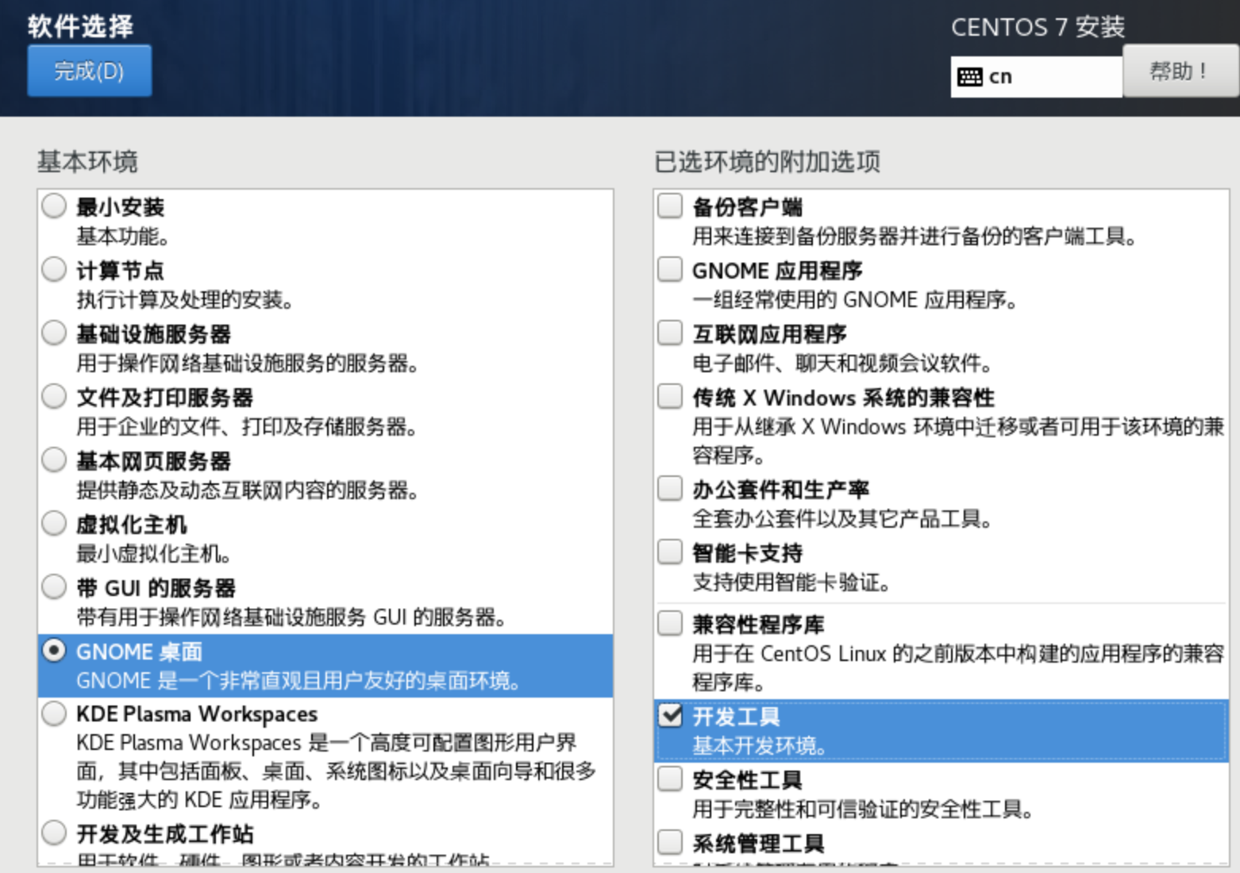Click the 互联网应用程序 add-on label
This screenshot has width=1240, height=873.
(x=769, y=334)
